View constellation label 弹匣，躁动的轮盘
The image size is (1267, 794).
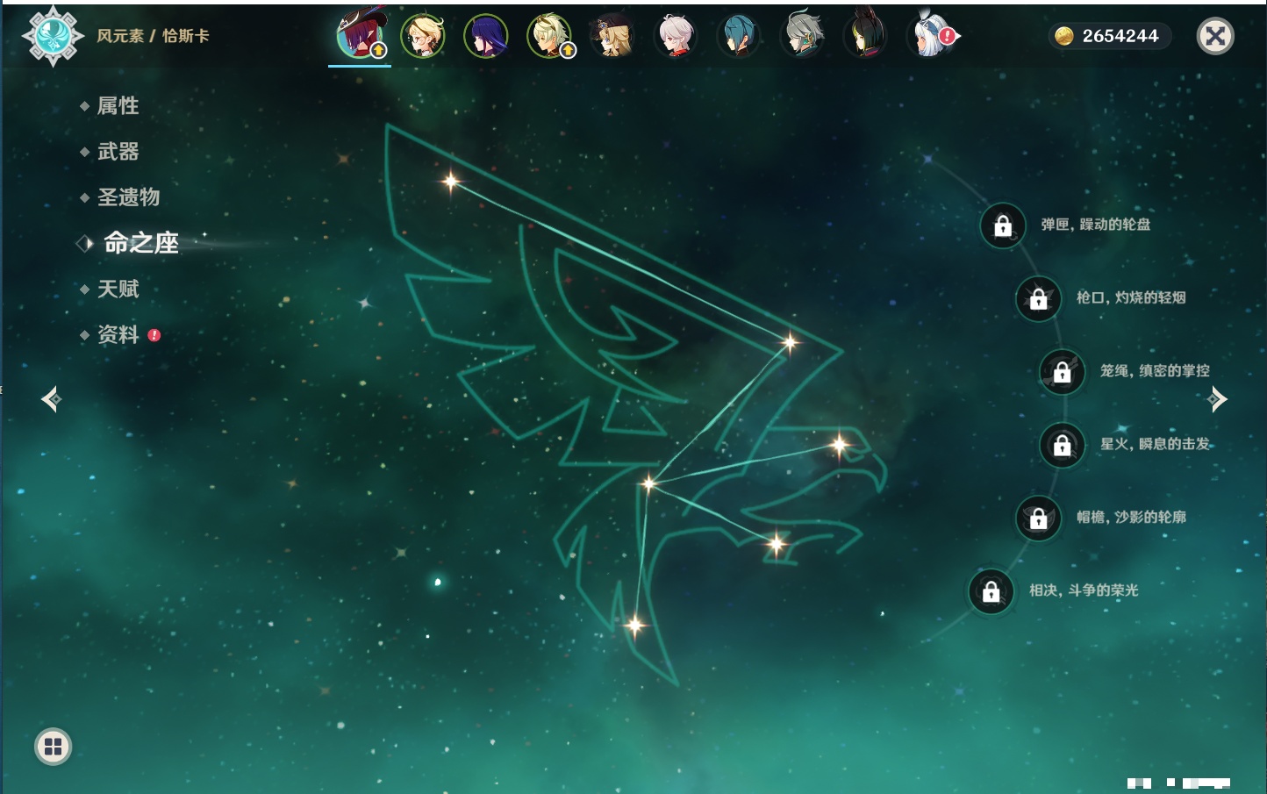coord(1096,225)
